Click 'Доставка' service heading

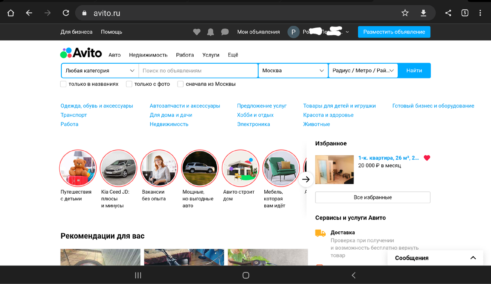[x=343, y=233]
